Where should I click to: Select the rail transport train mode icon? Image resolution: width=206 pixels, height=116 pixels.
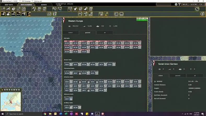8,14
